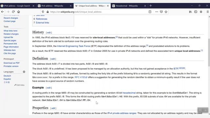210x118 pixels.
Task: Click the forward navigation arrow
Action: pyautogui.click(x=8, y=12)
